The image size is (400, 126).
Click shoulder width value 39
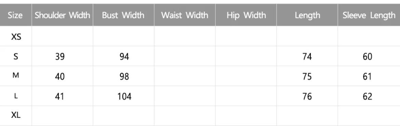coord(60,56)
